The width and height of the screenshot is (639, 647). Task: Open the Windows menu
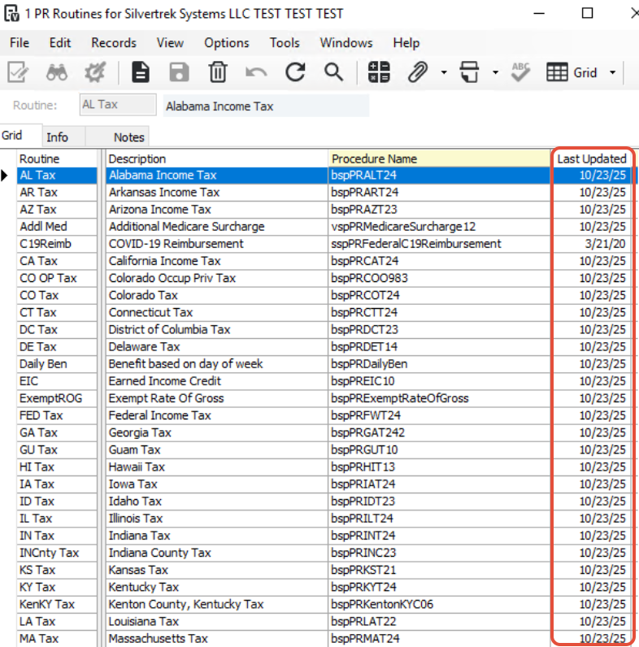tap(346, 43)
